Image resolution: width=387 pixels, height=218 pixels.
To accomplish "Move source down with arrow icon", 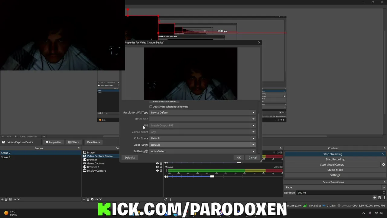I will (100, 199).
